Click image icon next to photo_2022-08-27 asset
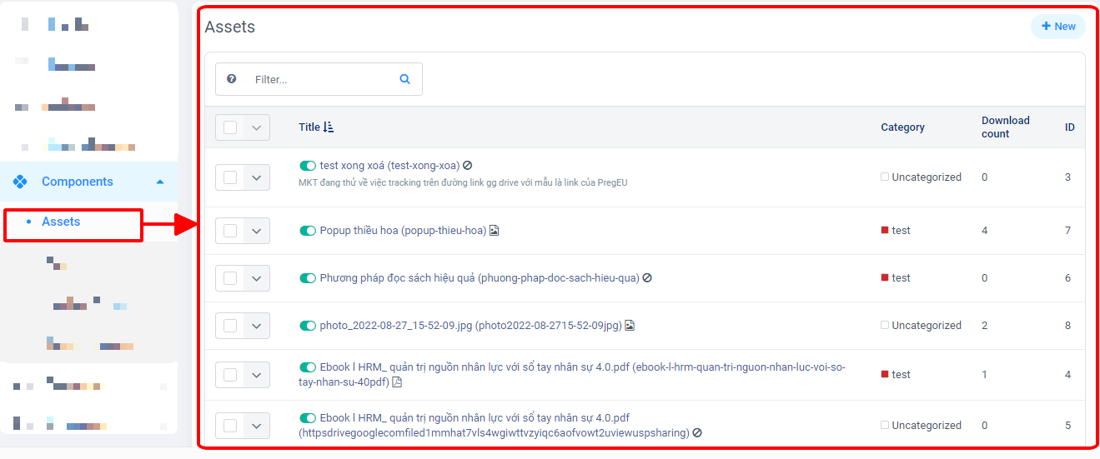The height and width of the screenshot is (459, 1100). pos(630,326)
